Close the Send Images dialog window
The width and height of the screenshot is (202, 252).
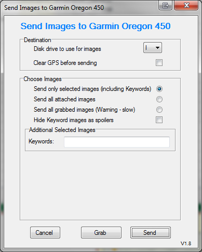[x=186, y=5]
